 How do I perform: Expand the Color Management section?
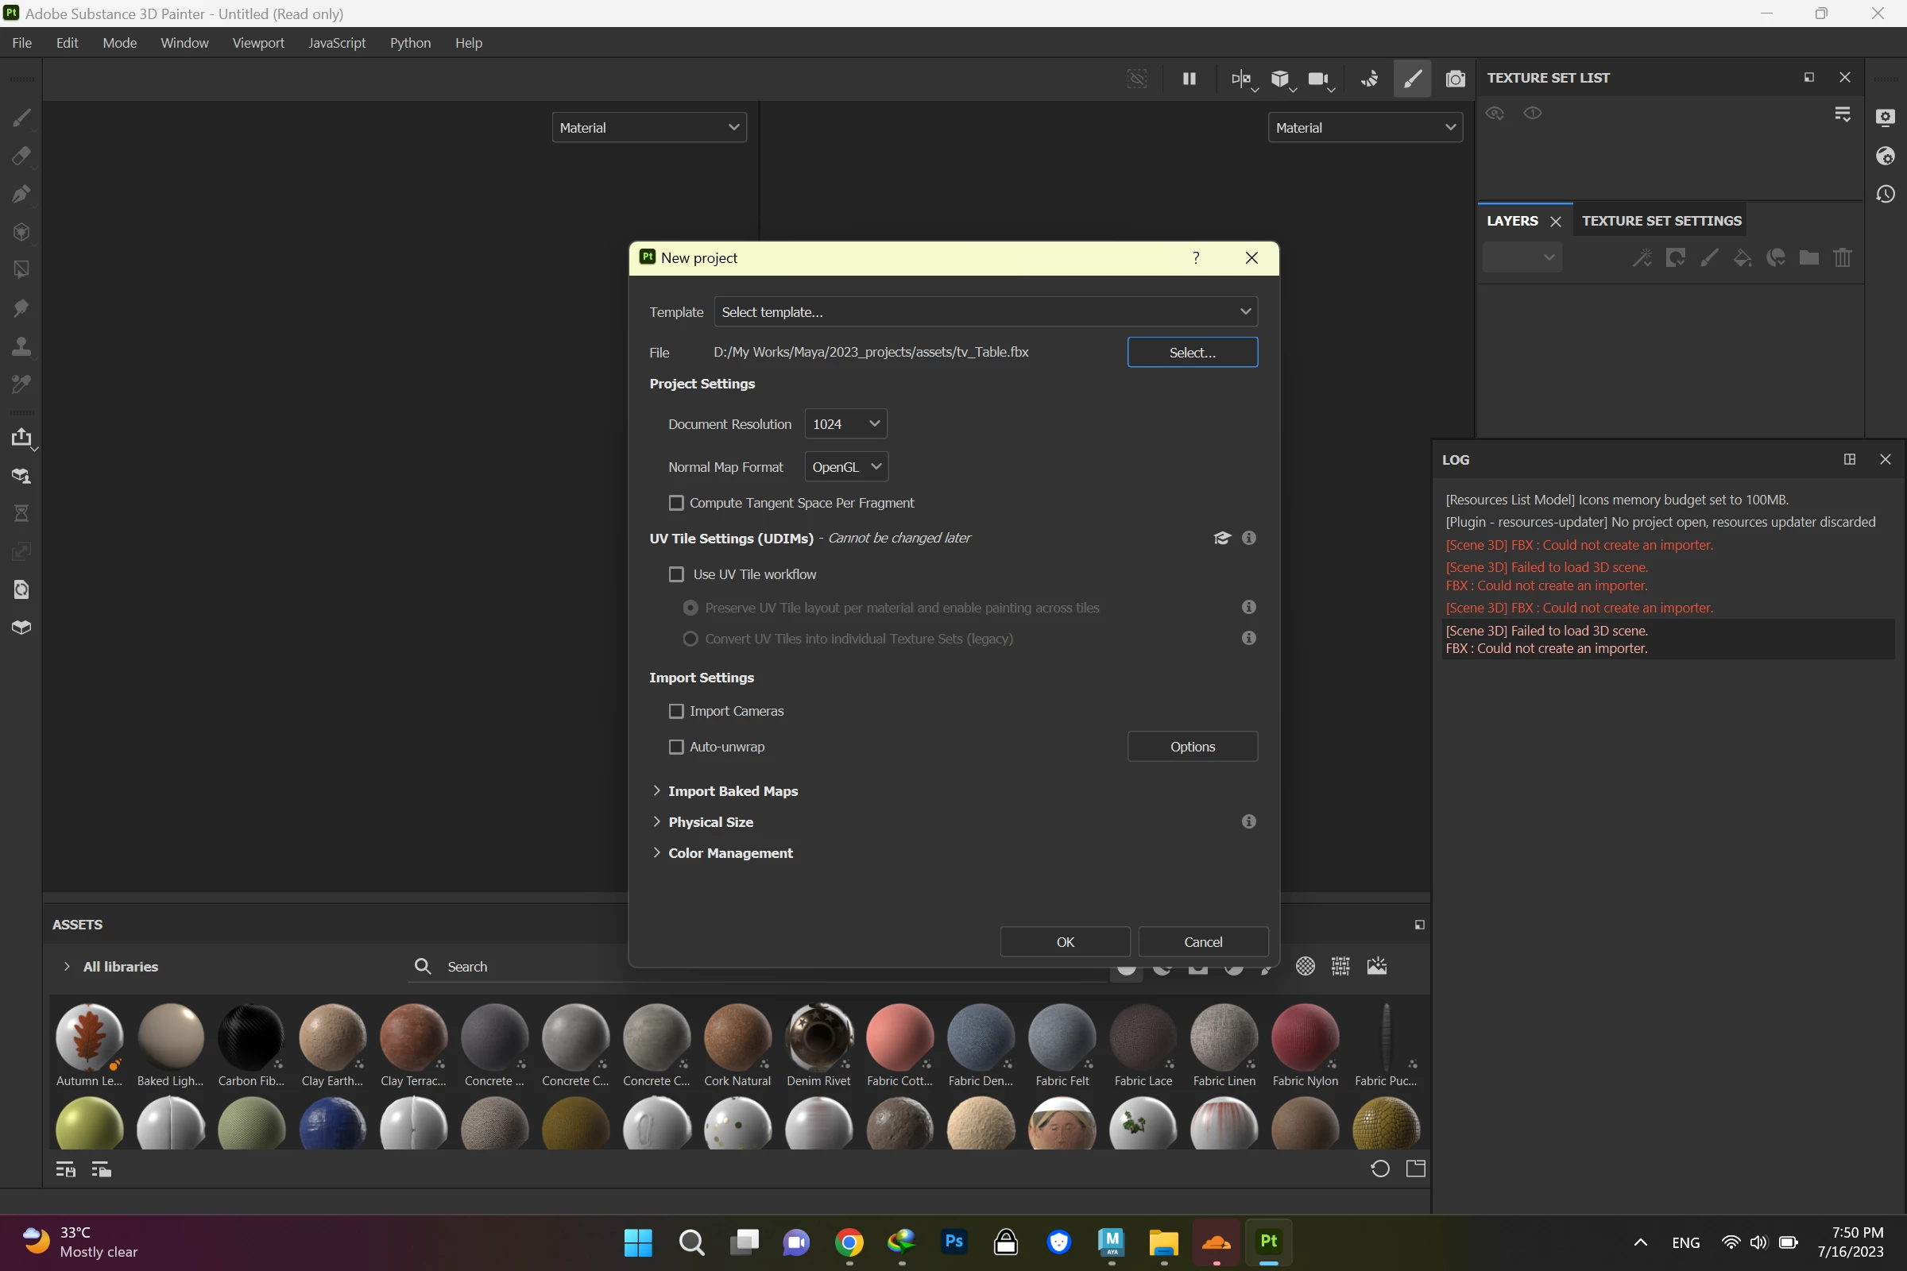coord(729,852)
